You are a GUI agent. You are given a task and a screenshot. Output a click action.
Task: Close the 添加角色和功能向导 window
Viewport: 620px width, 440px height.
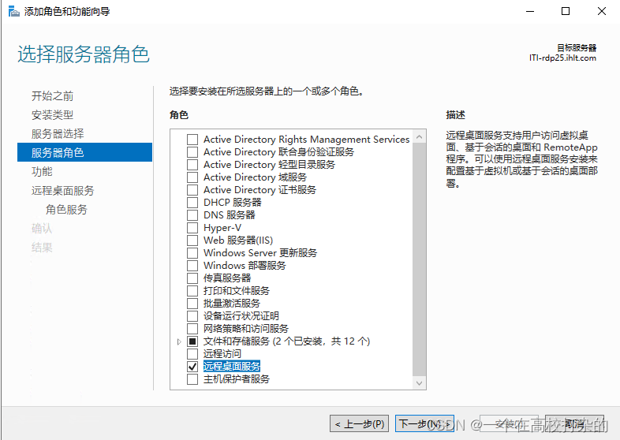602,12
